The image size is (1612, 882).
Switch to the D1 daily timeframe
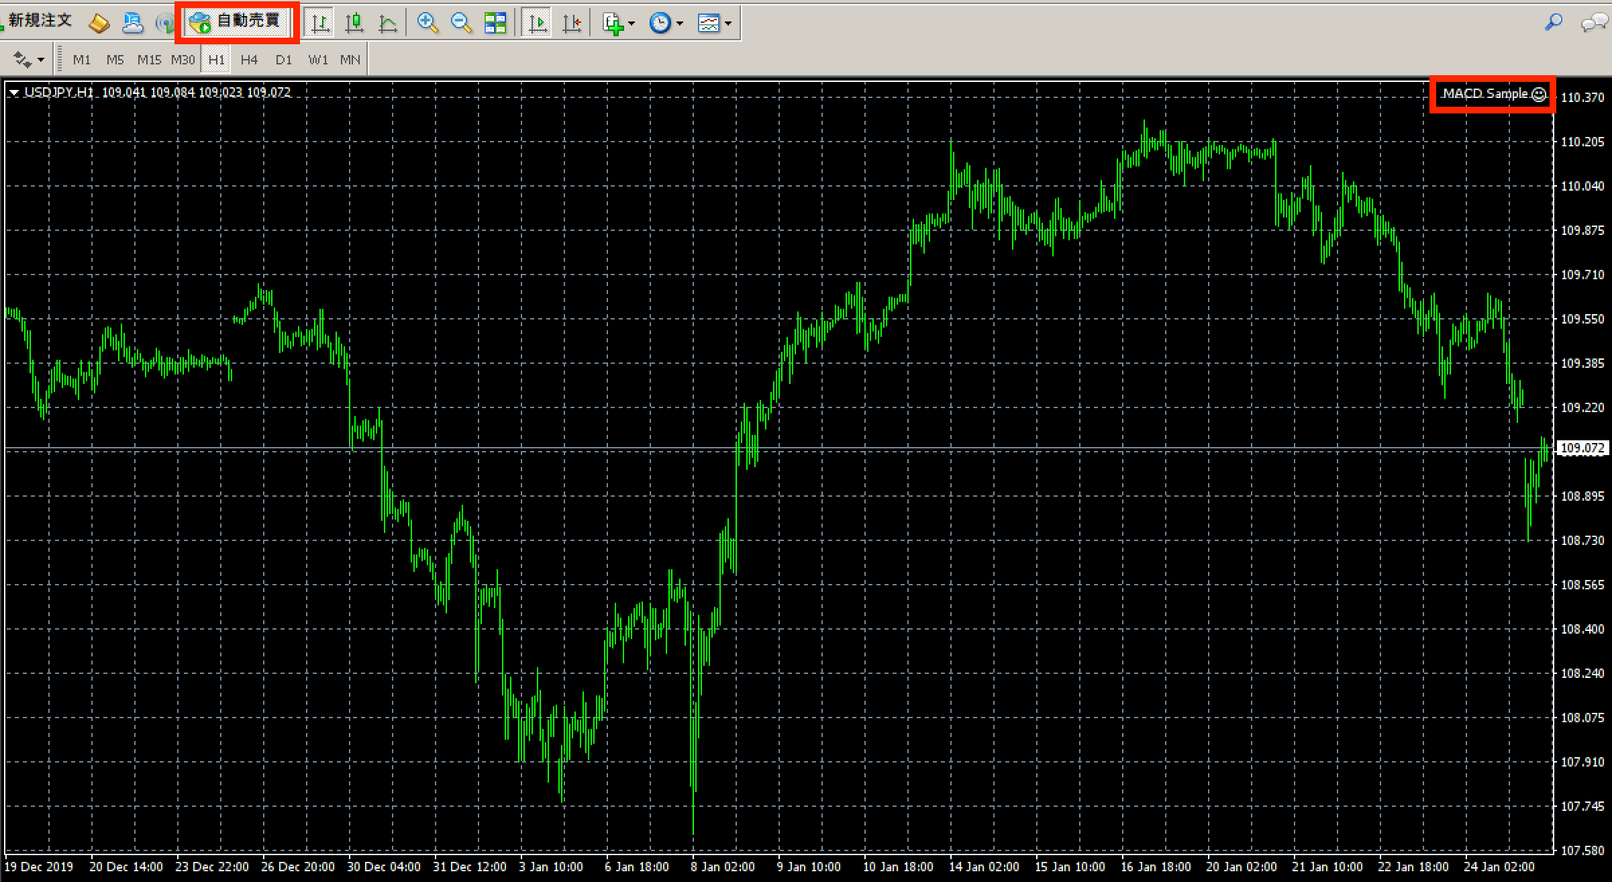click(284, 59)
